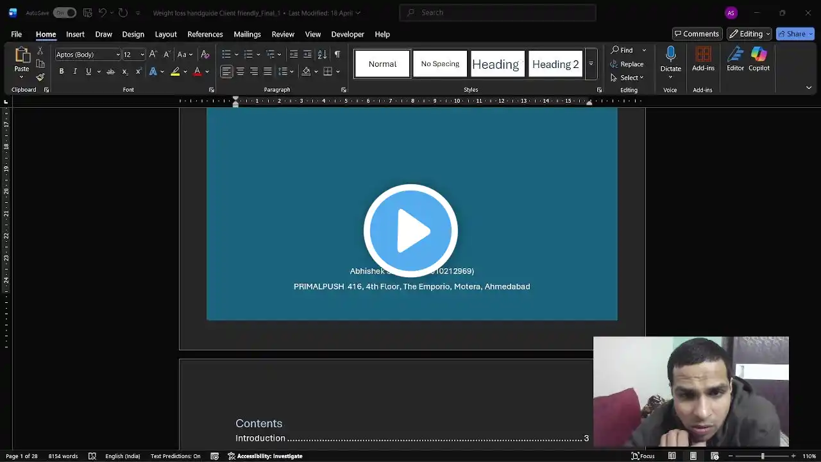Open the File menu

point(17,34)
